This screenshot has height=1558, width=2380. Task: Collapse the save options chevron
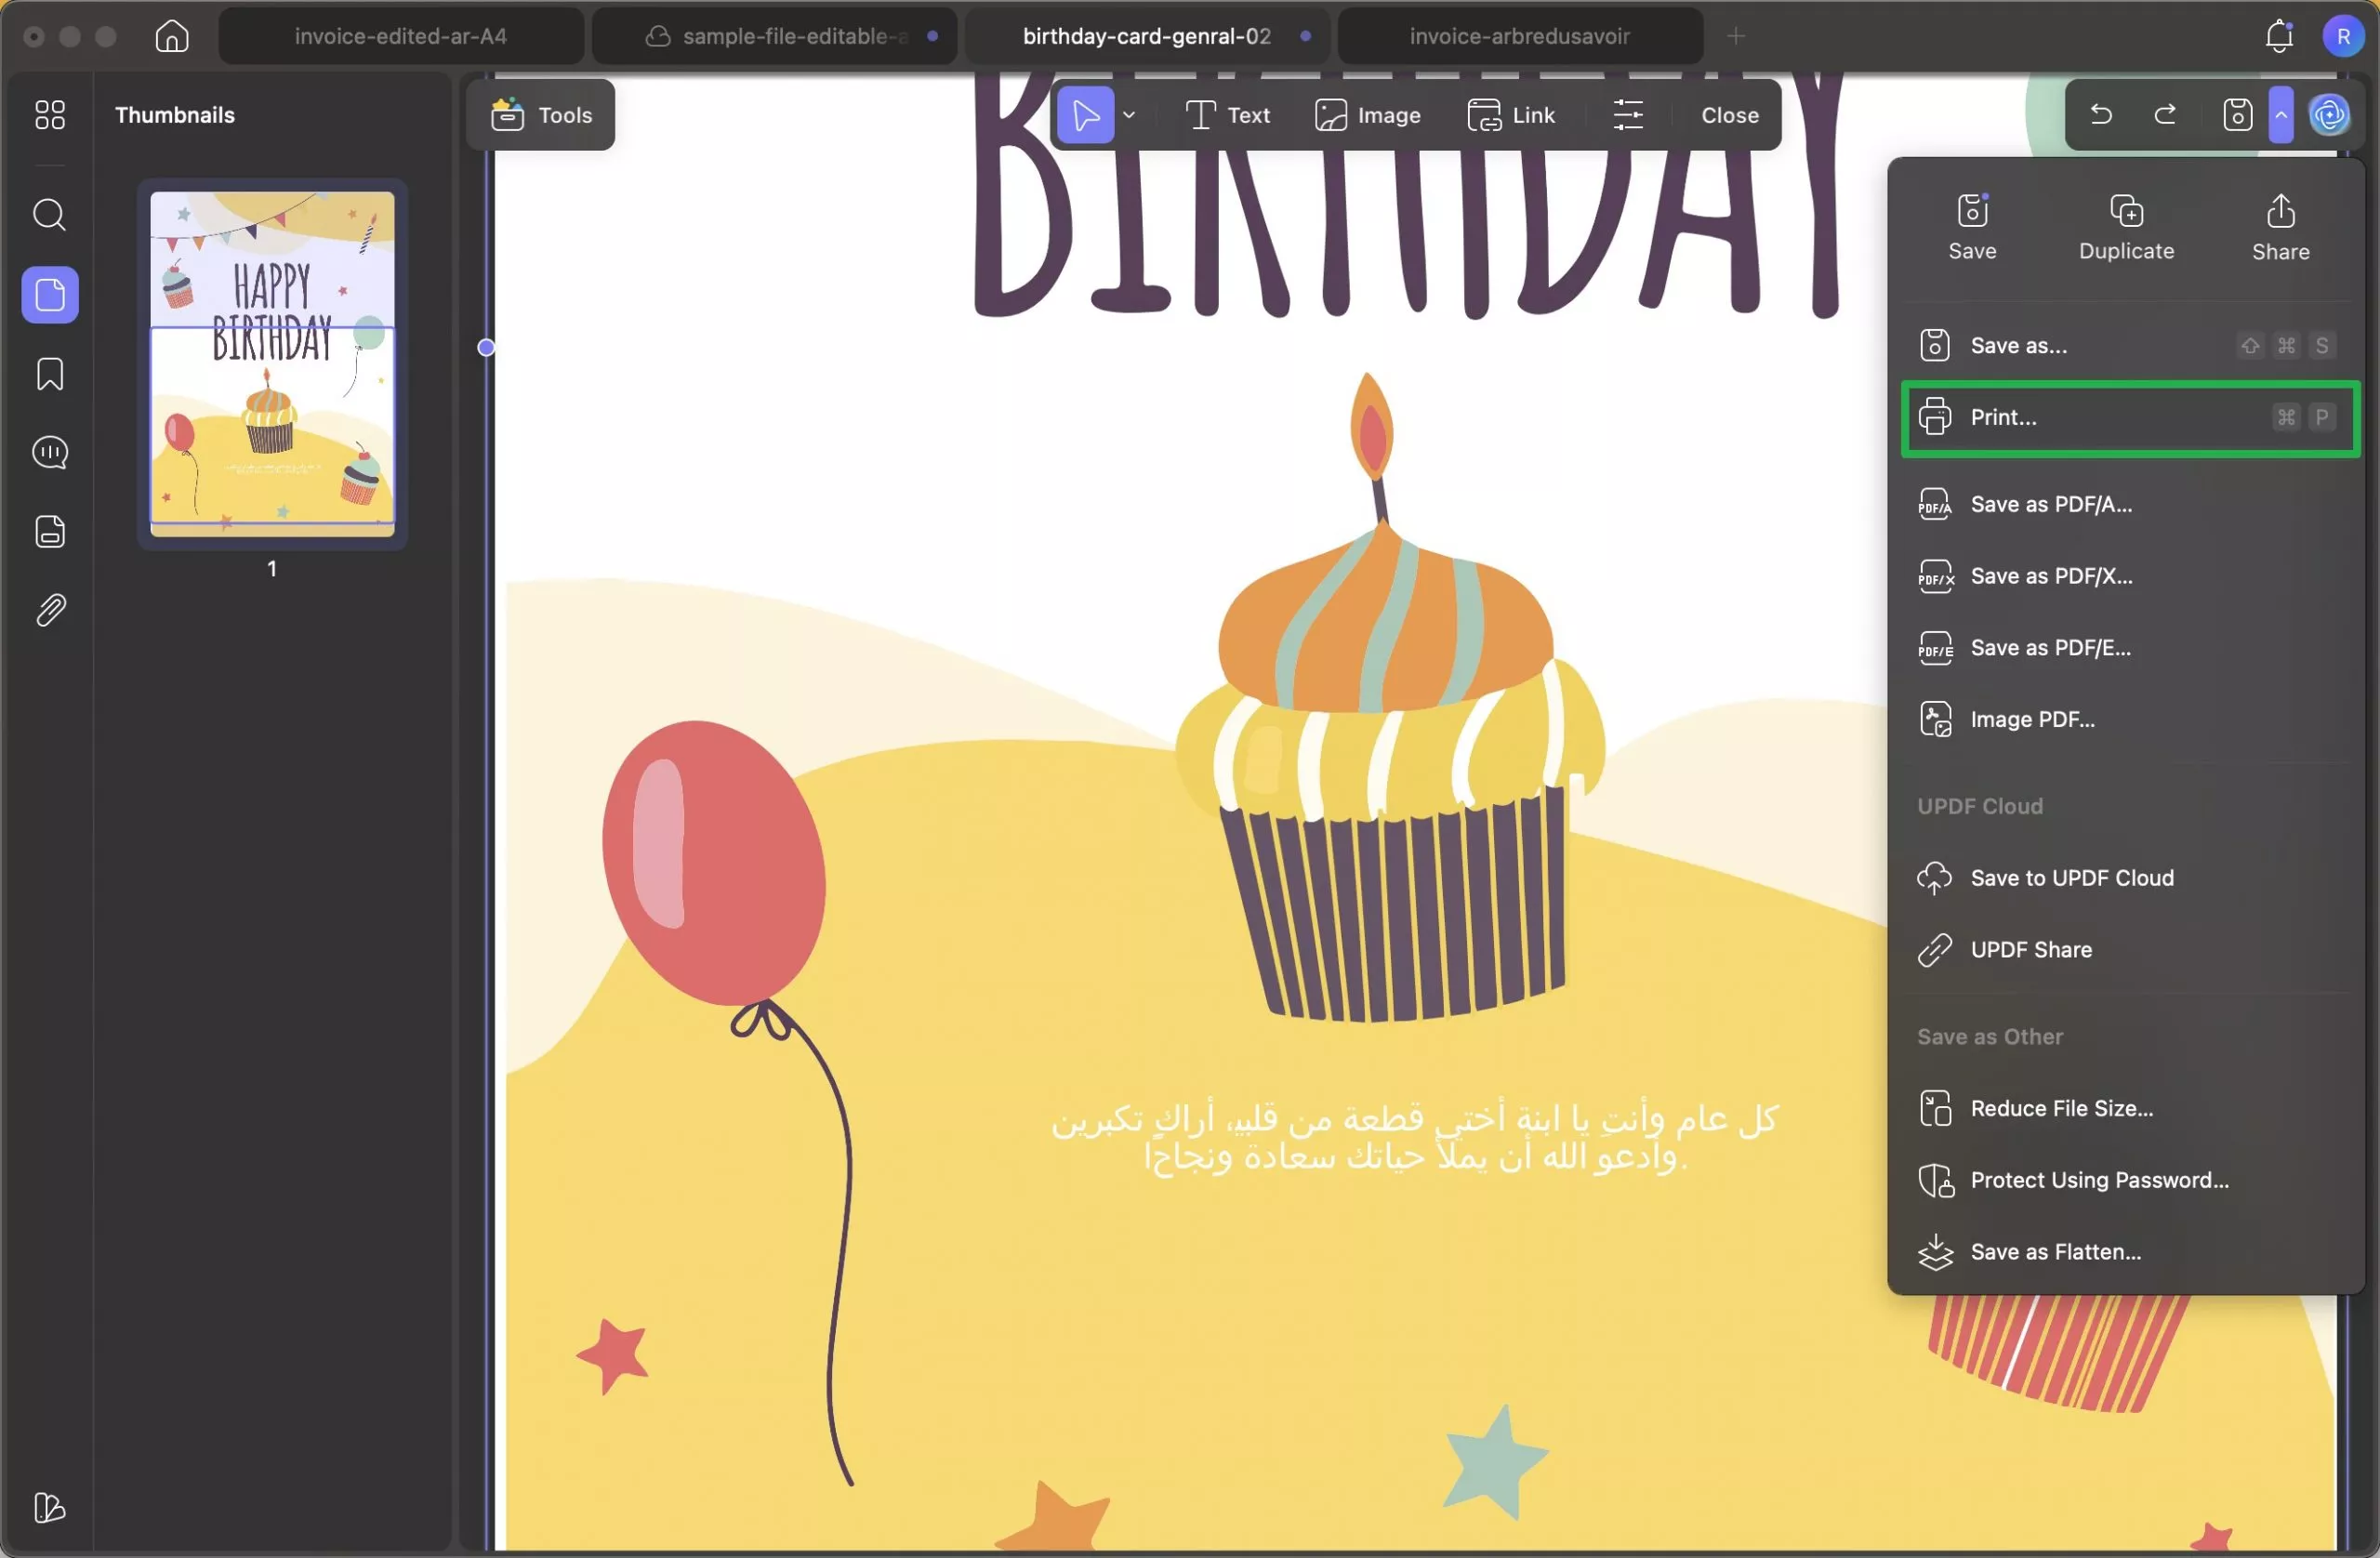coord(2281,115)
